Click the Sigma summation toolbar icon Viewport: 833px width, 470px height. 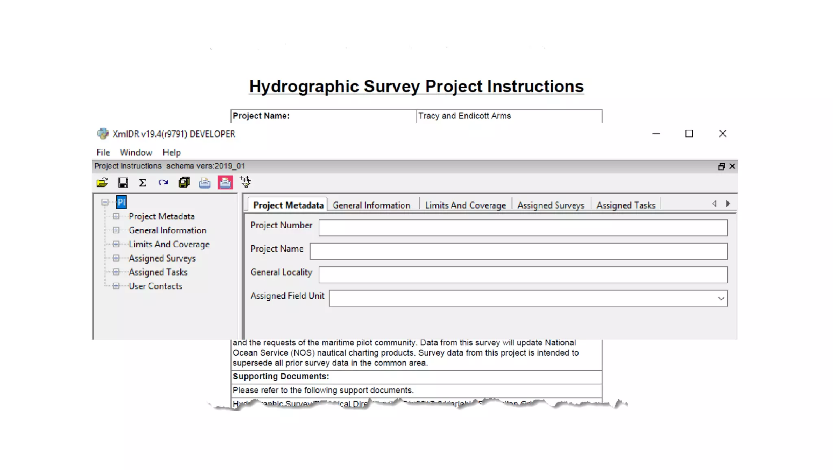pyautogui.click(x=142, y=183)
